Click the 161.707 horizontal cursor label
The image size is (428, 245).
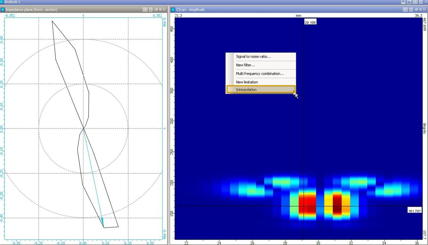coord(414,211)
